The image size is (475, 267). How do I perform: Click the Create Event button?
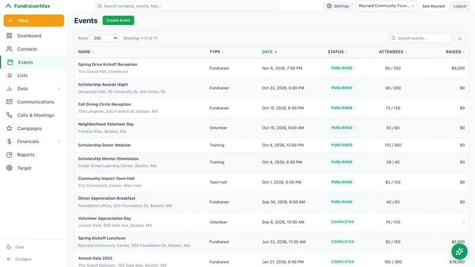(x=118, y=20)
